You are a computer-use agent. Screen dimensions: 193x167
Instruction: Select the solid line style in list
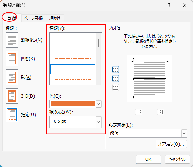tap(73, 38)
